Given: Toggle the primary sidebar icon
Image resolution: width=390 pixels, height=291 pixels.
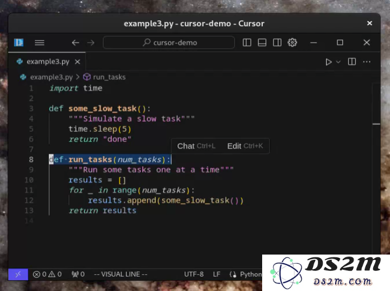Looking at the screenshot, I should point(19,42).
